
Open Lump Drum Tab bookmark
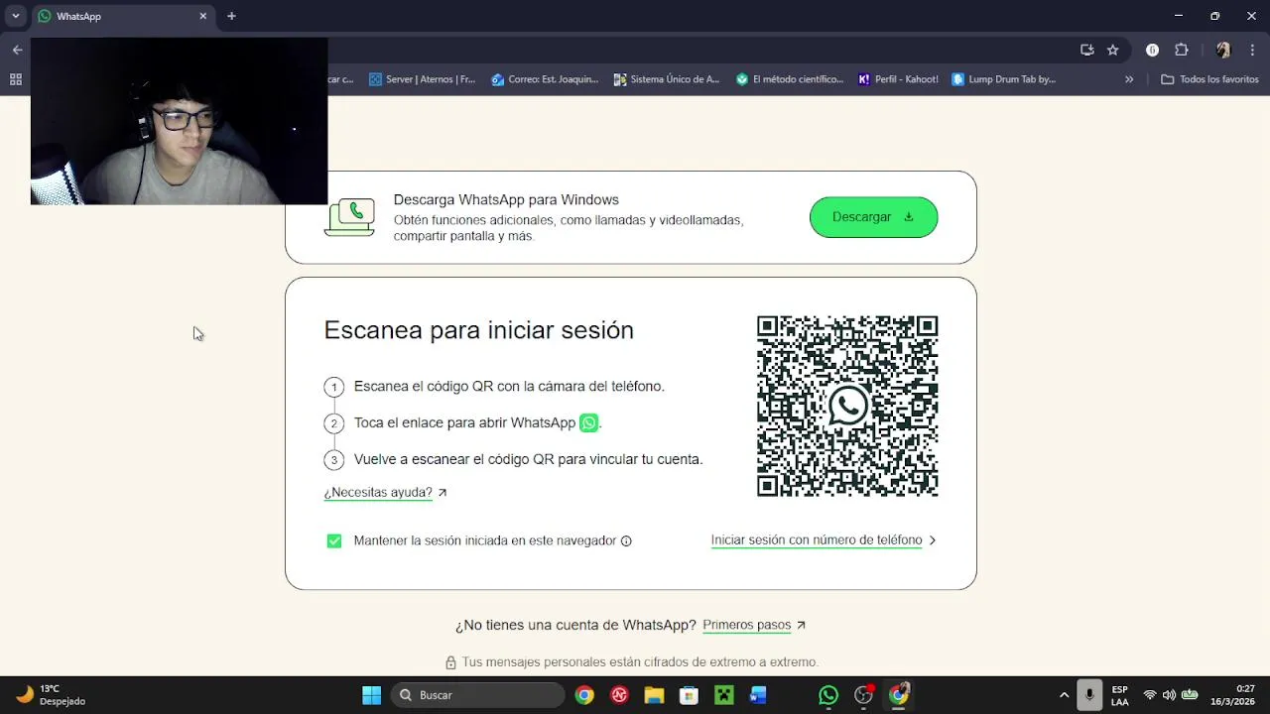(1003, 79)
